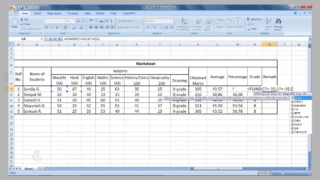Click the Insert Function fx icon
The width and height of the screenshot is (320, 180).
point(59,39)
